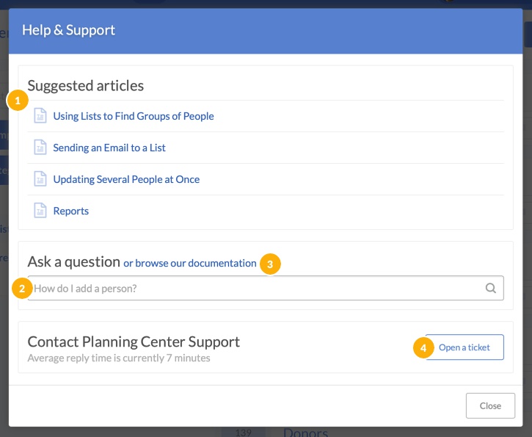The image size is (532, 437).
Task: Click document icon beside 'Using Lists to Find Groups'
Action: [40, 116]
